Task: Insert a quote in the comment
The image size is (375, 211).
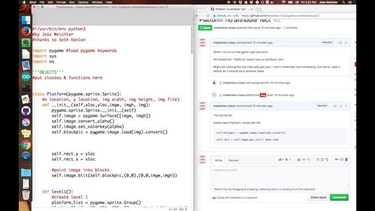Action: click(299, 159)
